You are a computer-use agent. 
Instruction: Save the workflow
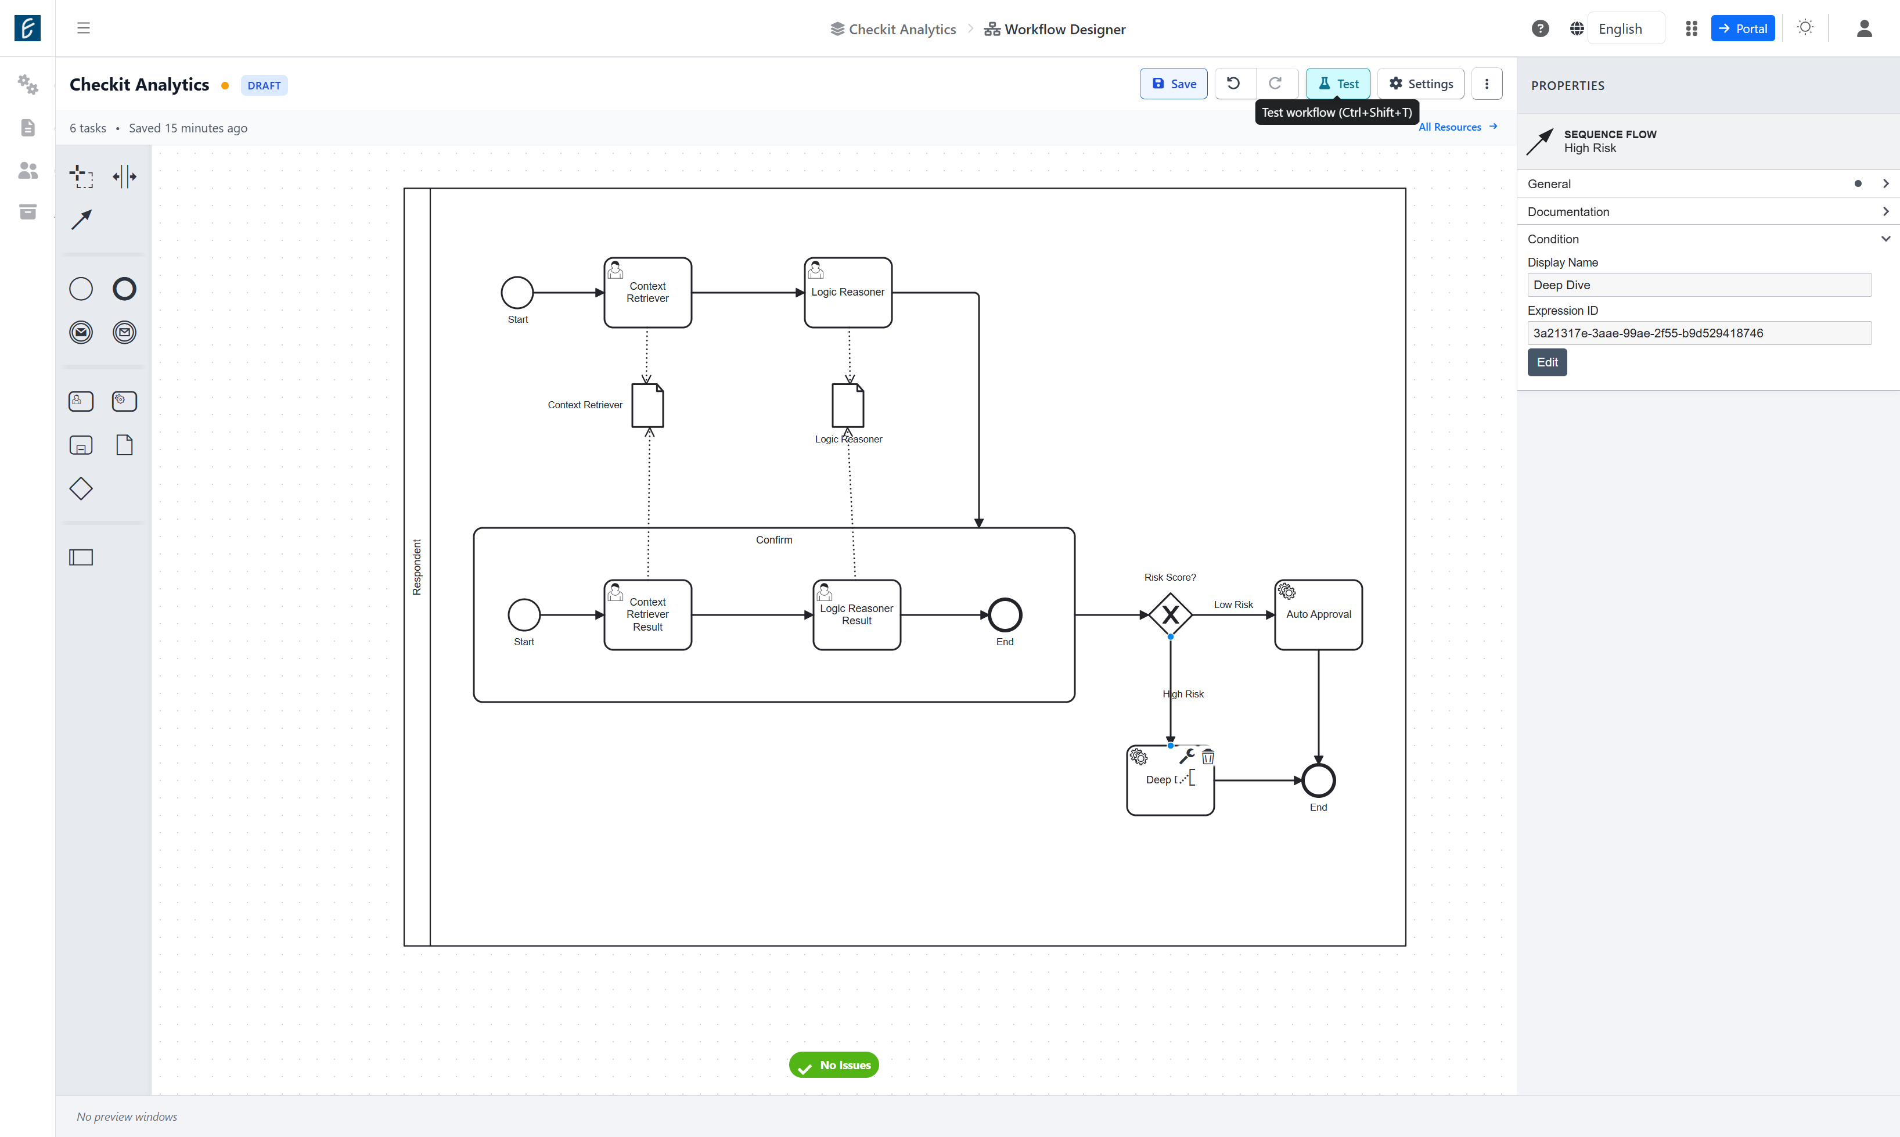click(1174, 84)
